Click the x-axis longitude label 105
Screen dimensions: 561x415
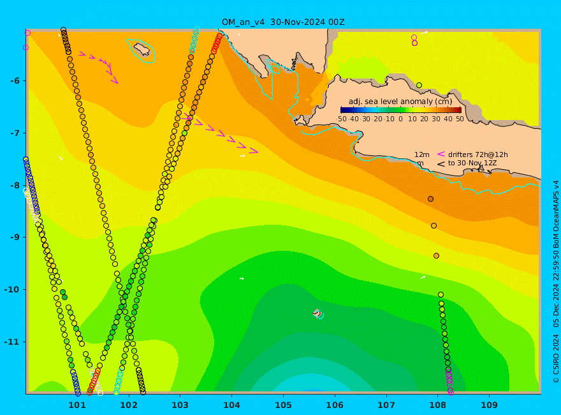[x=283, y=405]
